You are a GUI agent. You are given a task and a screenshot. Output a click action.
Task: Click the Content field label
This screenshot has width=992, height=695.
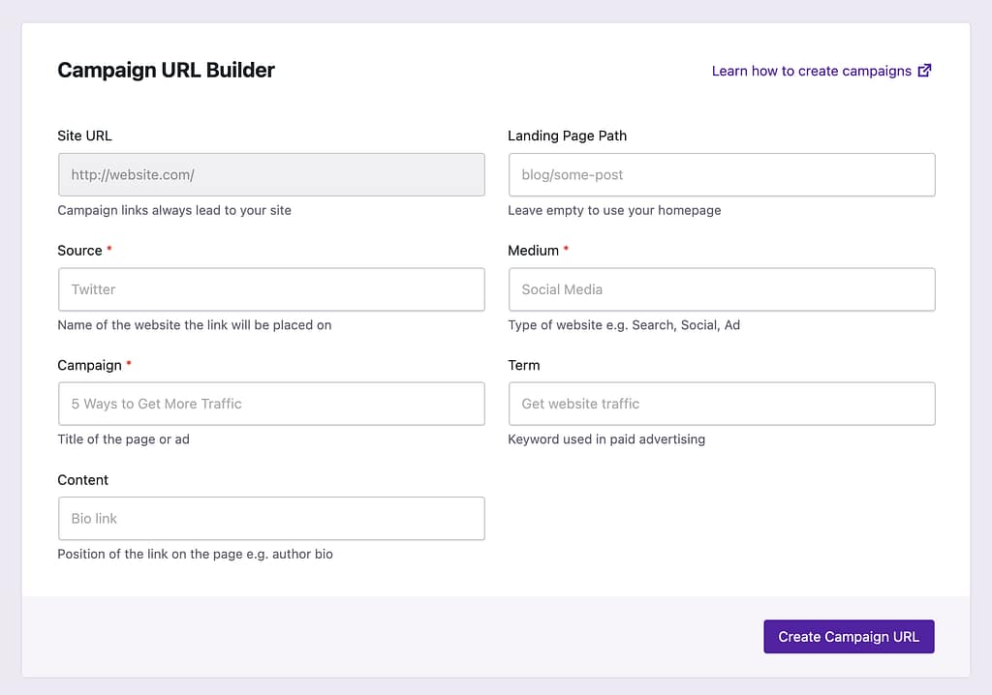pyautogui.click(x=82, y=479)
